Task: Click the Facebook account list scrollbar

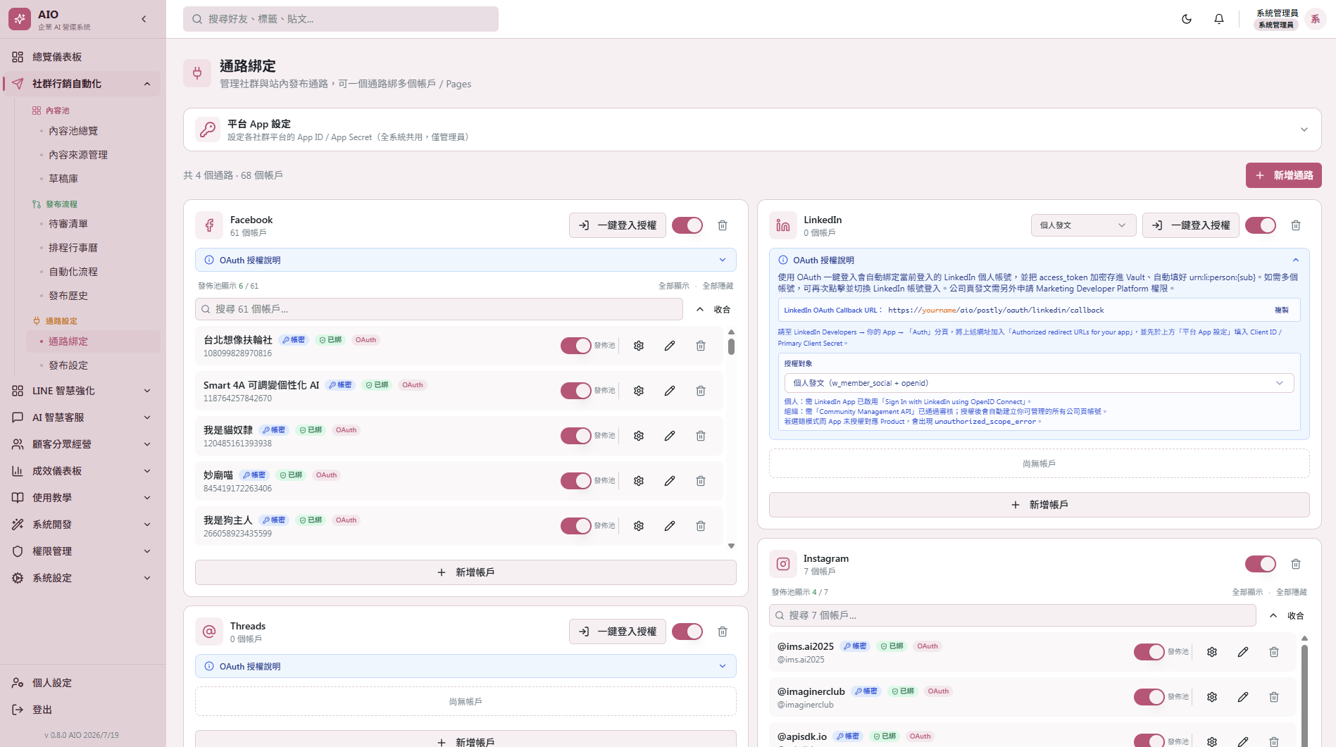Action: click(x=731, y=346)
